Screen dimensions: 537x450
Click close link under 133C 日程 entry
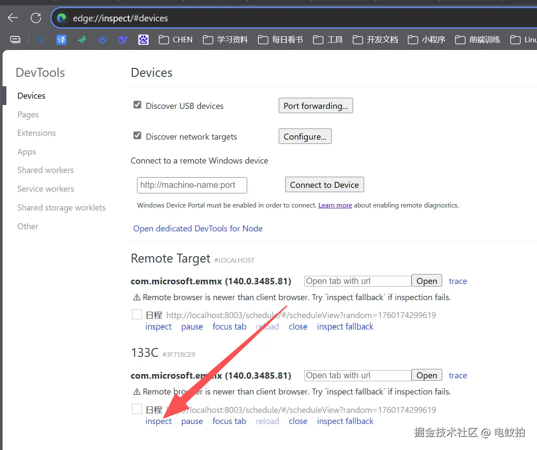pyautogui.click(x=298, y=421)
